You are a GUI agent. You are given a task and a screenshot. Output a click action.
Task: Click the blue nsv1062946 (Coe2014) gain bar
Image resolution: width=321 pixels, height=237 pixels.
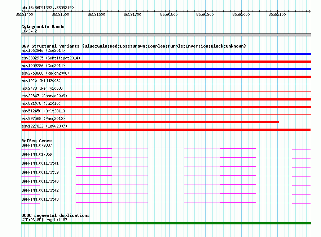(166, 54)
